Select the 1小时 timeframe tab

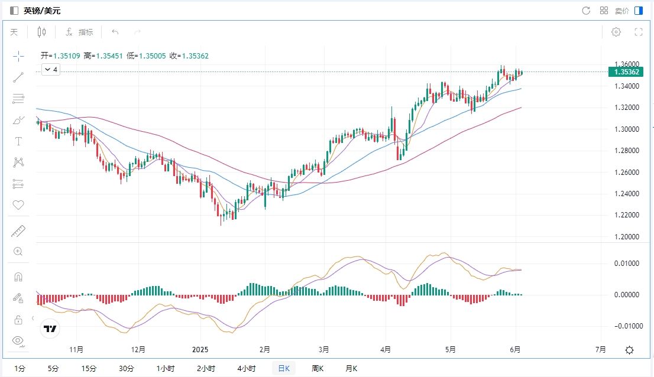(165, 369)
